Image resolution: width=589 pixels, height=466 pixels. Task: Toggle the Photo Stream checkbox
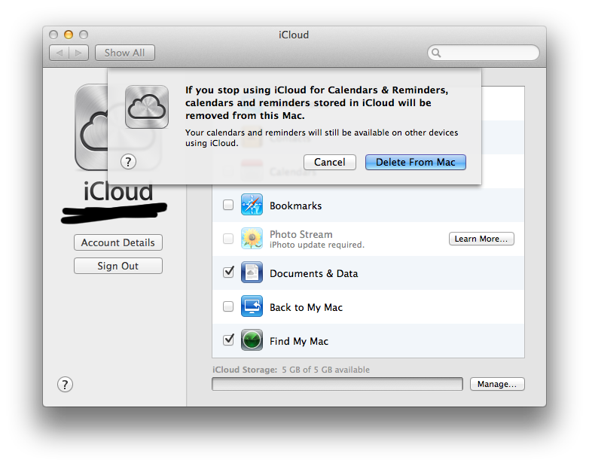point(228,239)
